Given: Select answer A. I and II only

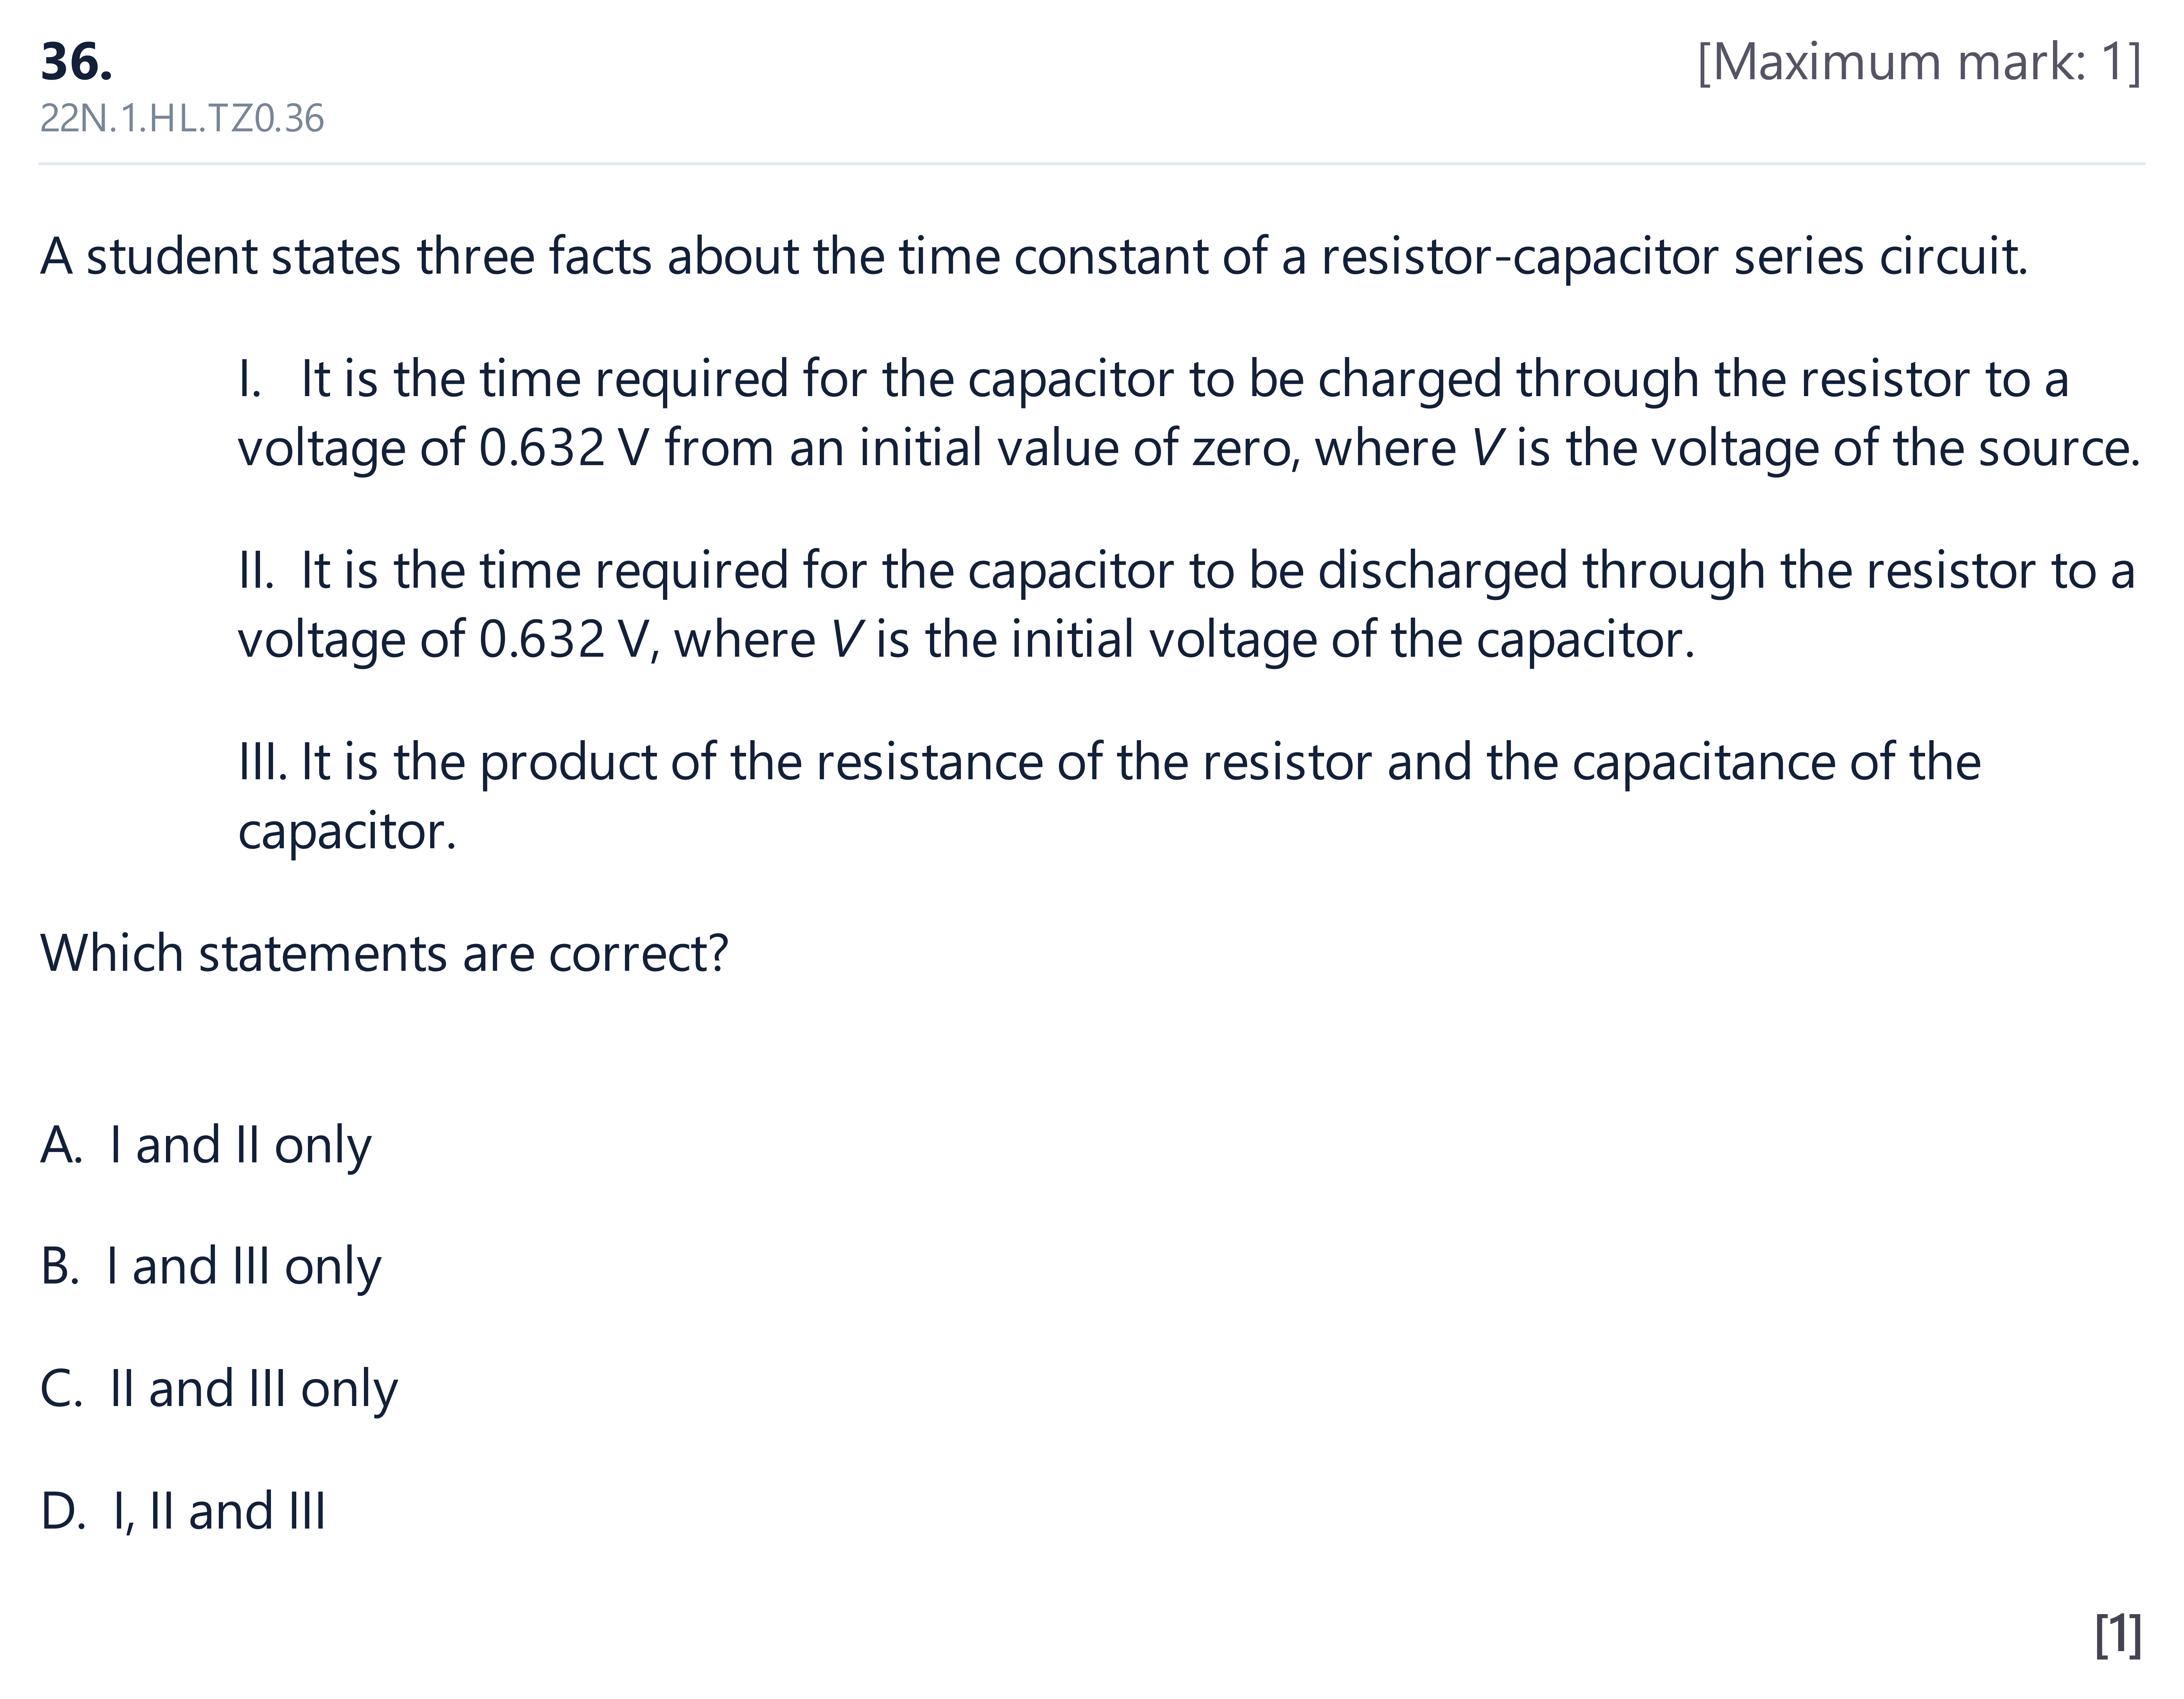Looking at the screenshot, I should [x=206, y=1145].
